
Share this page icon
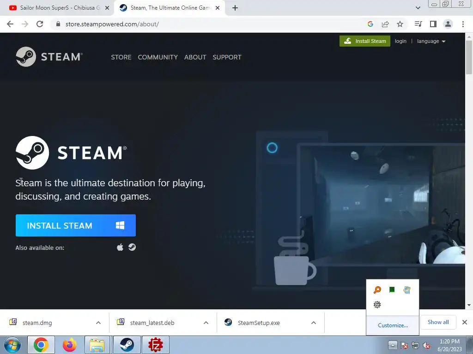(x=385, y=24)
